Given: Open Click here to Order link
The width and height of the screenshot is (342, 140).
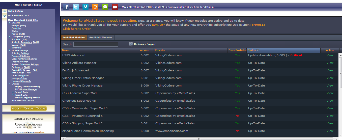Looking at the screenshot, I should click(x=77, y=29).
